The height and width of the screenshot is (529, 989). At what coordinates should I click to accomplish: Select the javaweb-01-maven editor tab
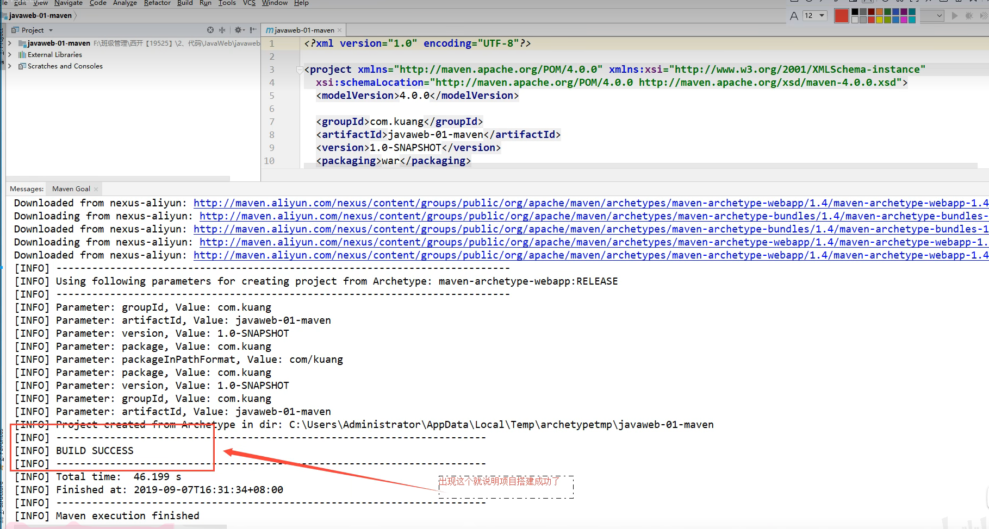[x=304, y=30]
